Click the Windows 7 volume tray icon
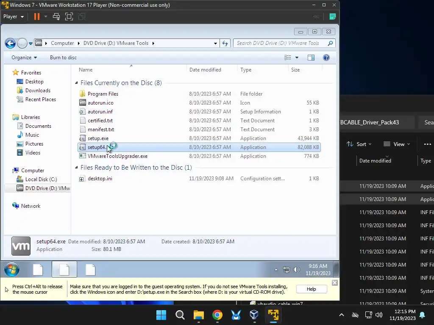 click(296, 270)
